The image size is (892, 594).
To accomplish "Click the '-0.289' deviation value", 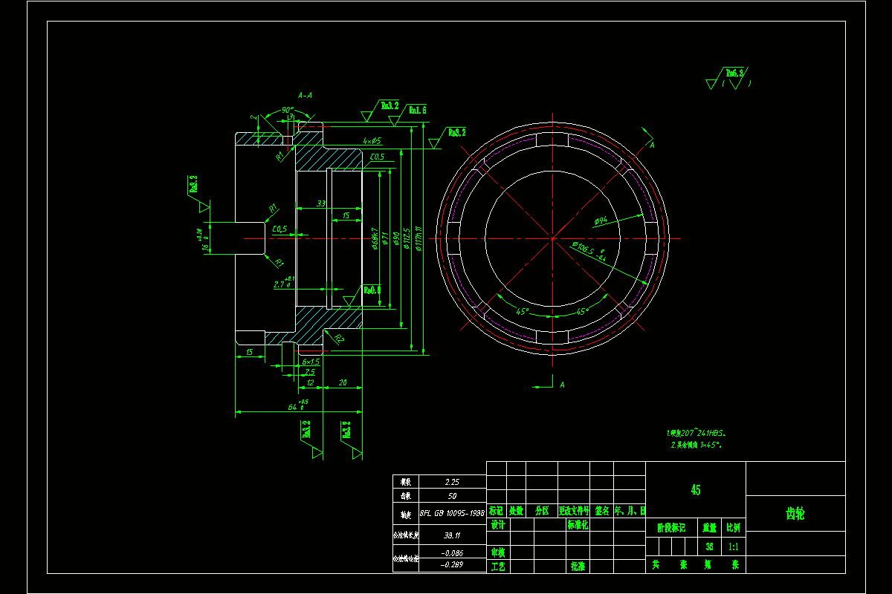I will pyautogui.click(x=453, y=565).
